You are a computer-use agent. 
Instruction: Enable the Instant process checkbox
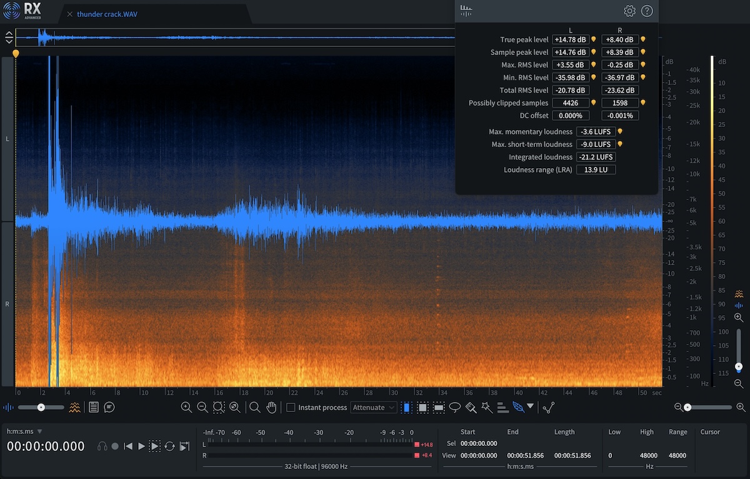point(291,407)
